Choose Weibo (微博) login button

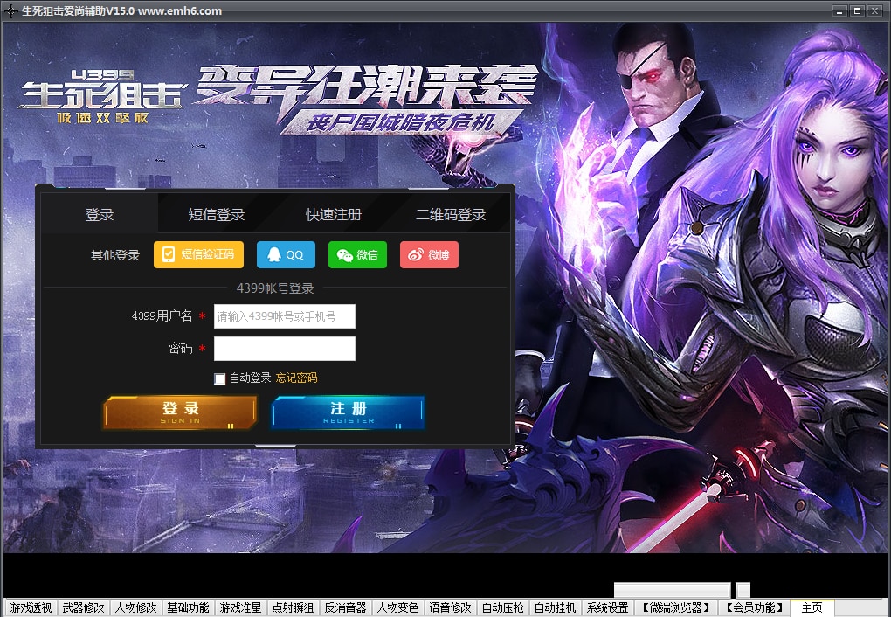[x=429, y=254]
